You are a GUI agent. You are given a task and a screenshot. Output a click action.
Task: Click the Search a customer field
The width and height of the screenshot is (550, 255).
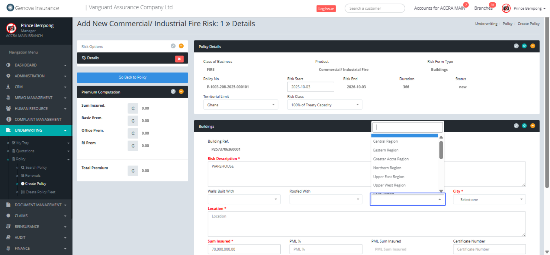point(375,8)
